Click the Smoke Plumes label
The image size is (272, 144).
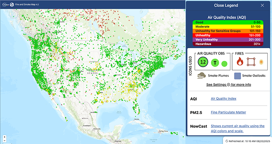coord(218,76)
